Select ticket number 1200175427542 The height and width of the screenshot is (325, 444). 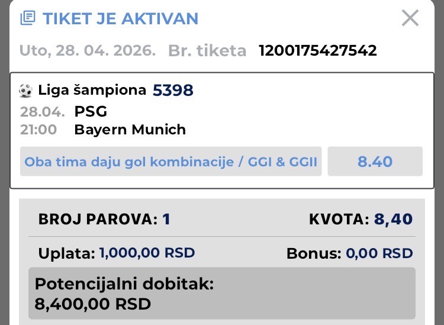tap(317, 50)
